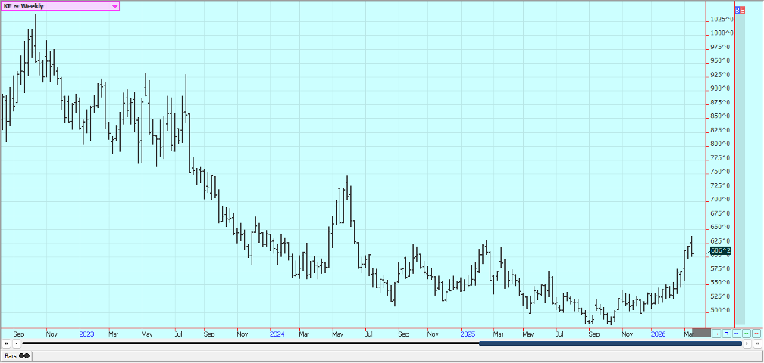Click the red dash icon at far right
This screenshot has height=363, width=764.
point(756,333)
